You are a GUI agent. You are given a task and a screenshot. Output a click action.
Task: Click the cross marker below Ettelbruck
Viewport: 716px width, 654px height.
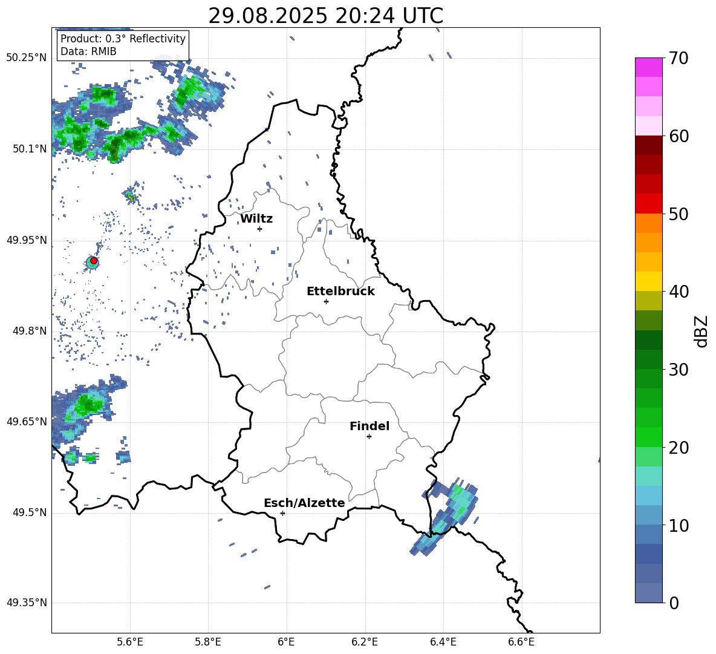click(326, 301)
